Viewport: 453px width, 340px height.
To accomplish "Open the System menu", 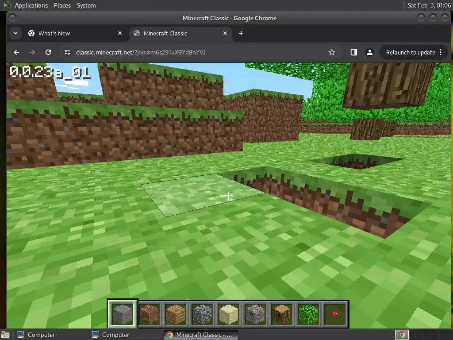I will [86, 5].
